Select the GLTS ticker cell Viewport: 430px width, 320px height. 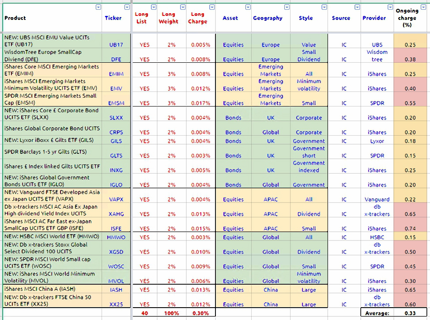[x=116, y=152]
